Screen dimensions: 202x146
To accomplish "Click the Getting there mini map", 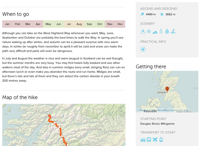I will pyautogui.click(x=167, y=92).
